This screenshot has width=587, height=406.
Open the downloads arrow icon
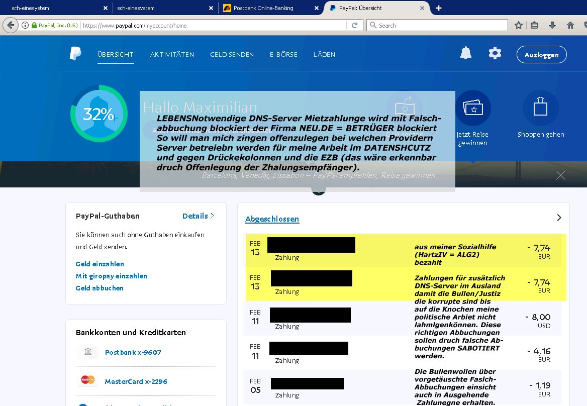[x=552, y=26]
